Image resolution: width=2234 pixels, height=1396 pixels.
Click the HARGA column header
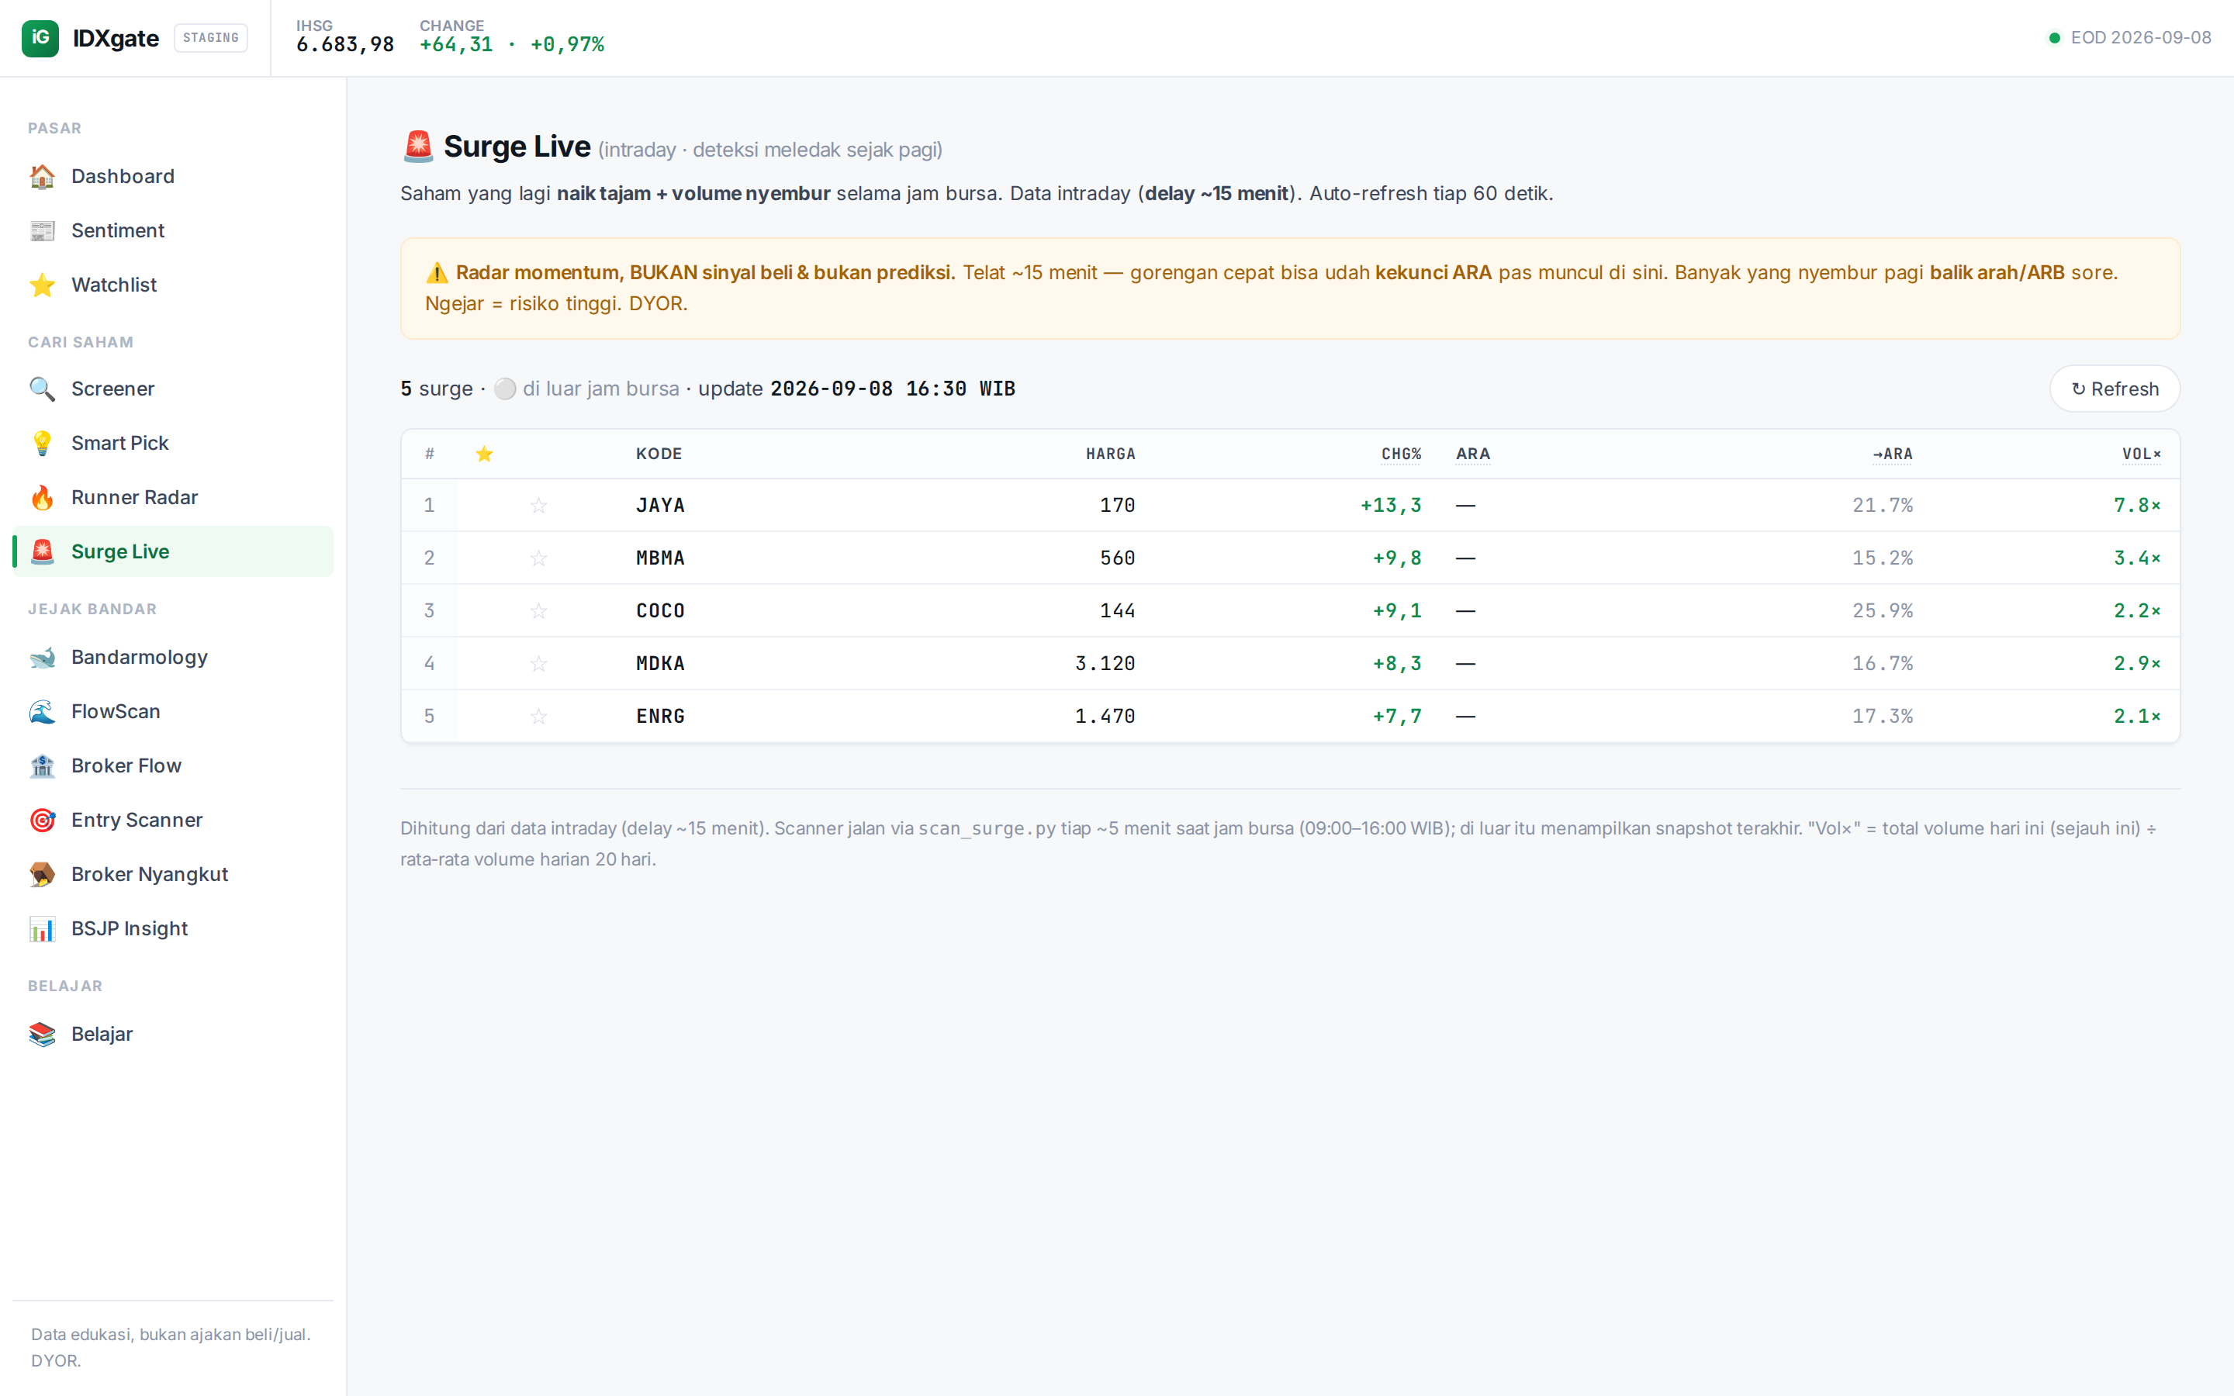pyautogui.click(x=1111, y=454)
